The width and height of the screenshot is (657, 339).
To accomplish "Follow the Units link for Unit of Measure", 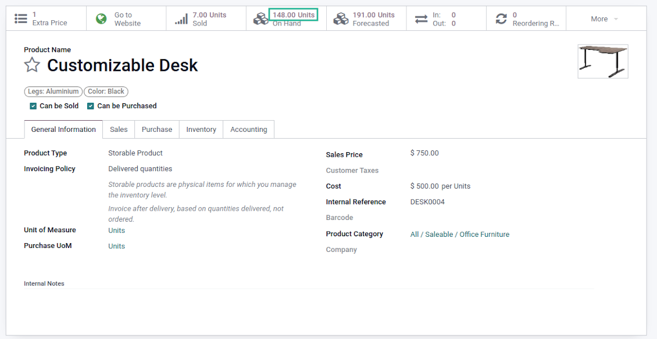I will [x=116, y=230].
